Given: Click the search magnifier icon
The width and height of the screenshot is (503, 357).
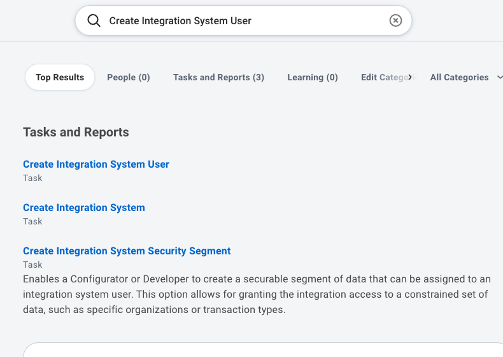Looking at the screenshot, I should pyautogui.click(x=94, y=20).
